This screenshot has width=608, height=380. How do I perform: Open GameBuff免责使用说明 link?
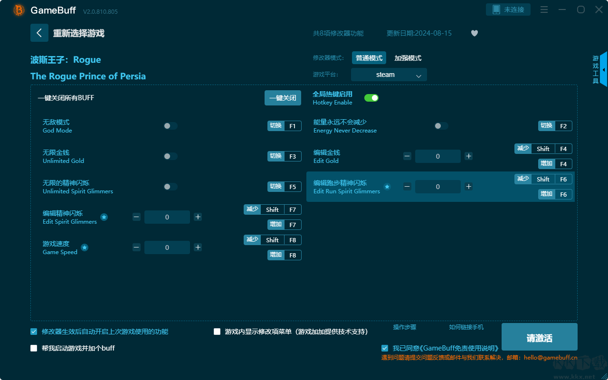[459, 348]
